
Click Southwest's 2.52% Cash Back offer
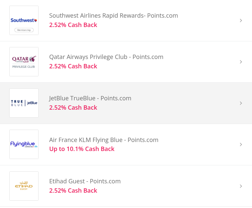73,25
